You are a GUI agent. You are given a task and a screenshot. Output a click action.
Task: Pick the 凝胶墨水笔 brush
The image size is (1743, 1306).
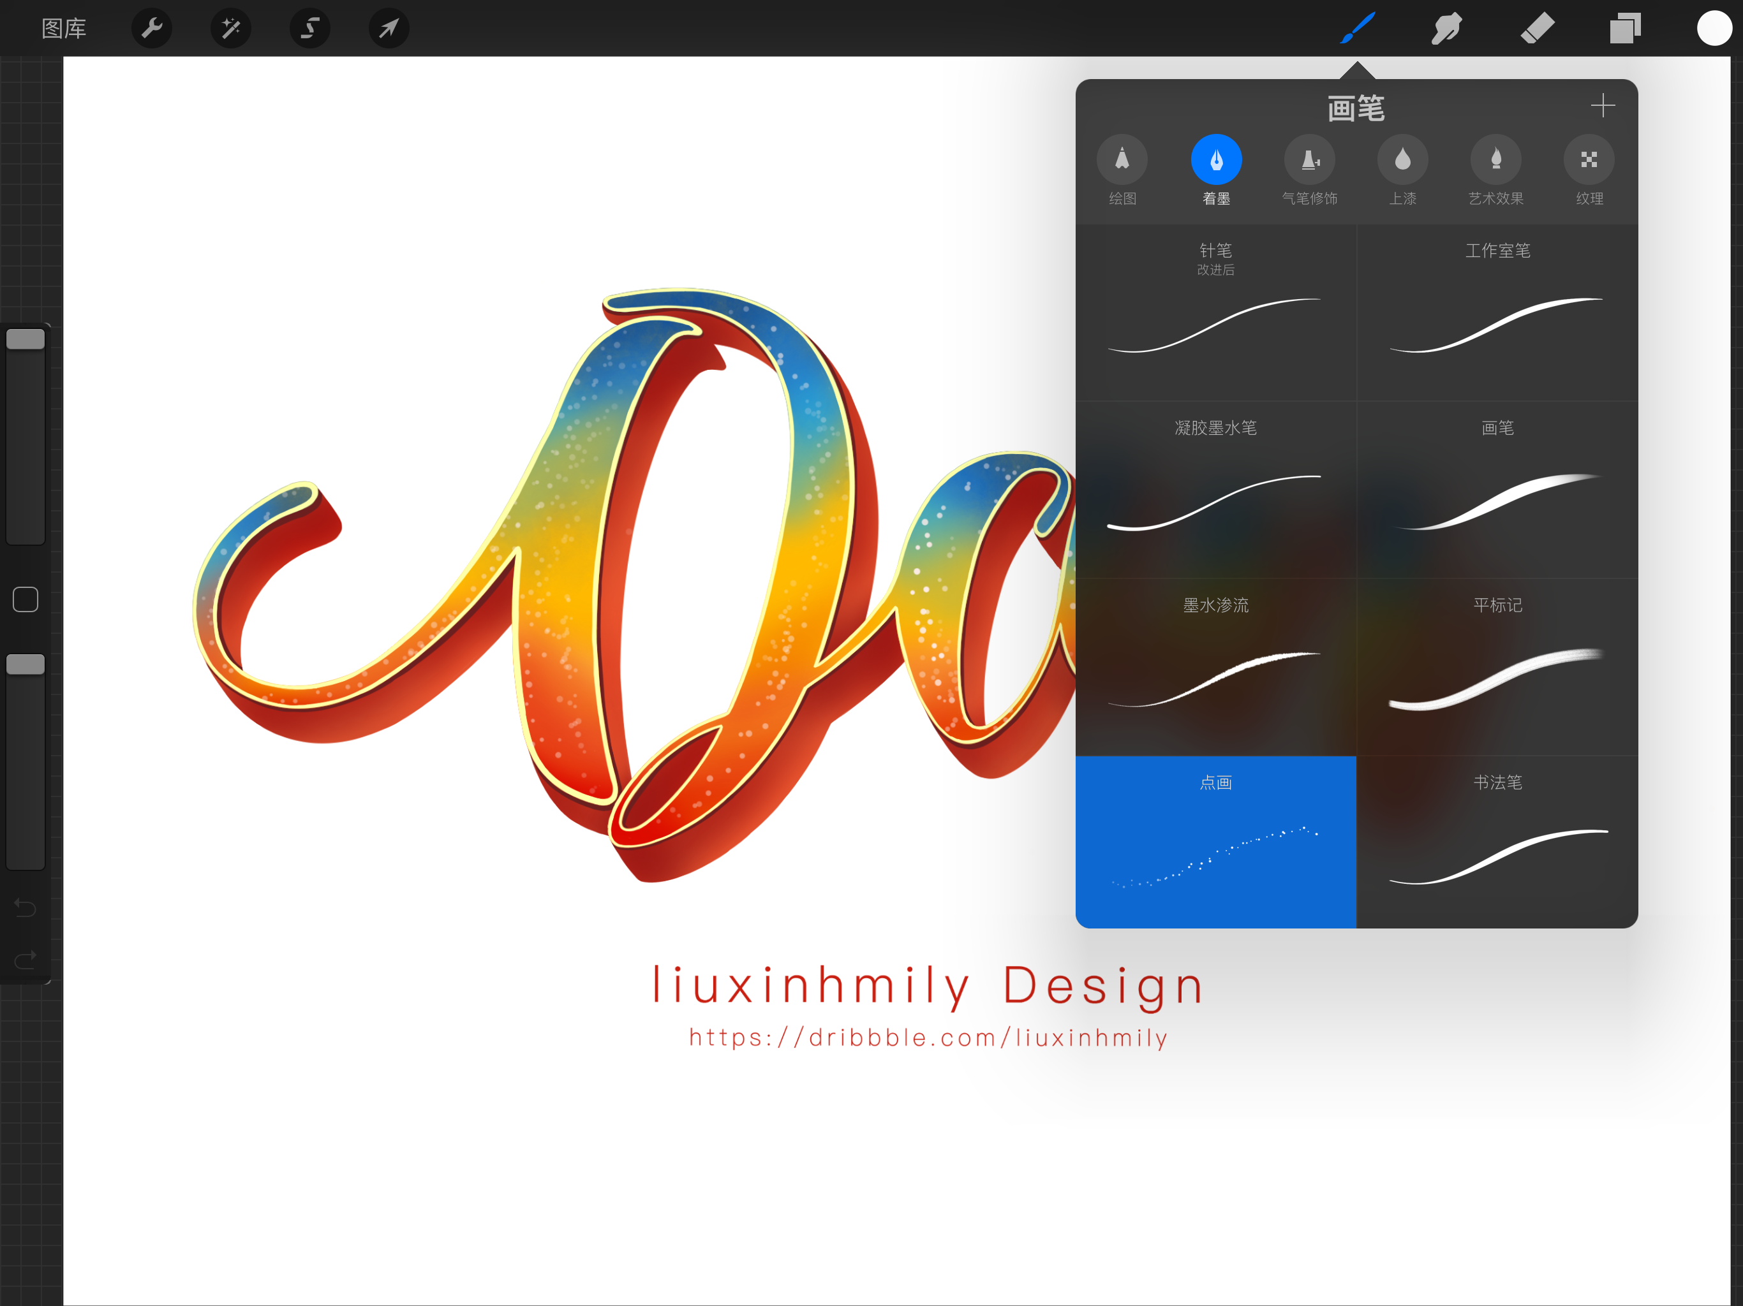click(1216, 490)
